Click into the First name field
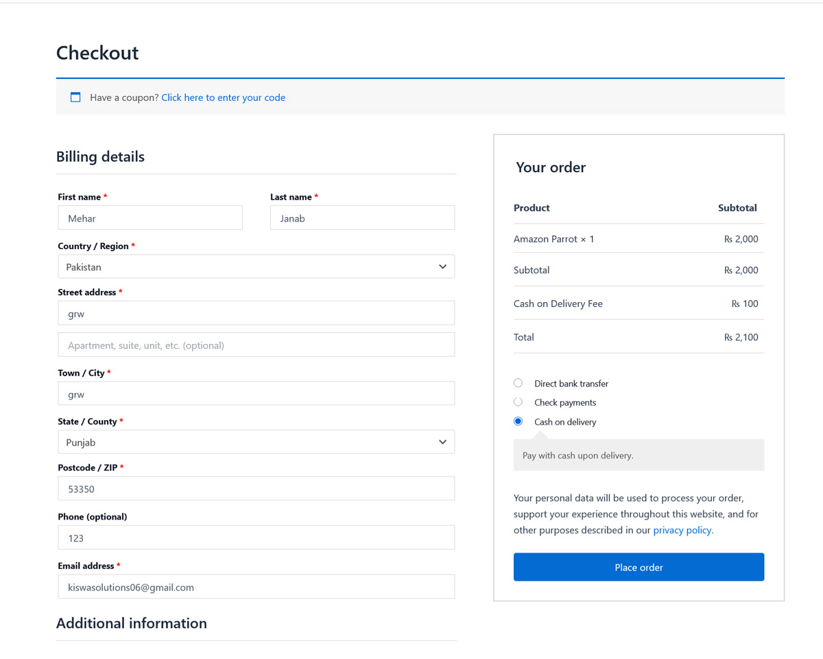This screenshot has height=659, width=823. tap(150, 217)
